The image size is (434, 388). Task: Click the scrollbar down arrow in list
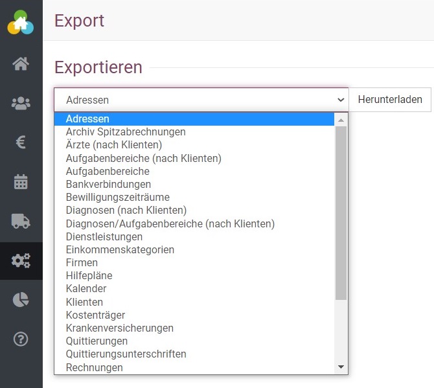[x=341, y=367]
